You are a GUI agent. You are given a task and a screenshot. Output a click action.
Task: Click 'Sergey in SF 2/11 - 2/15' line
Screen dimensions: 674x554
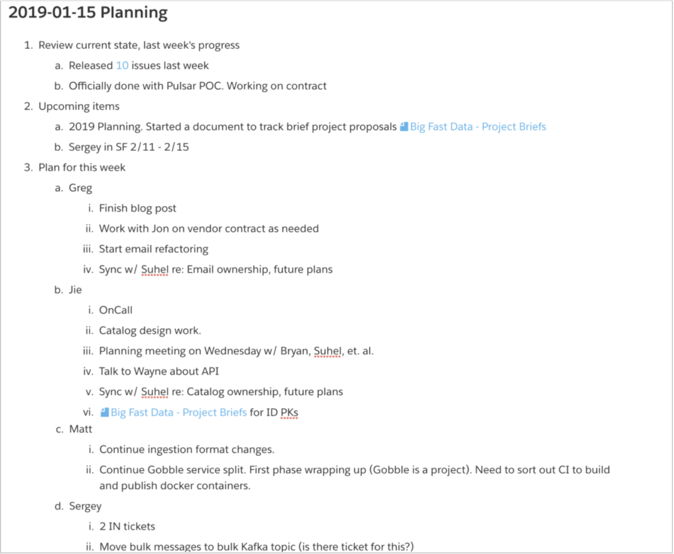point(129,147)
